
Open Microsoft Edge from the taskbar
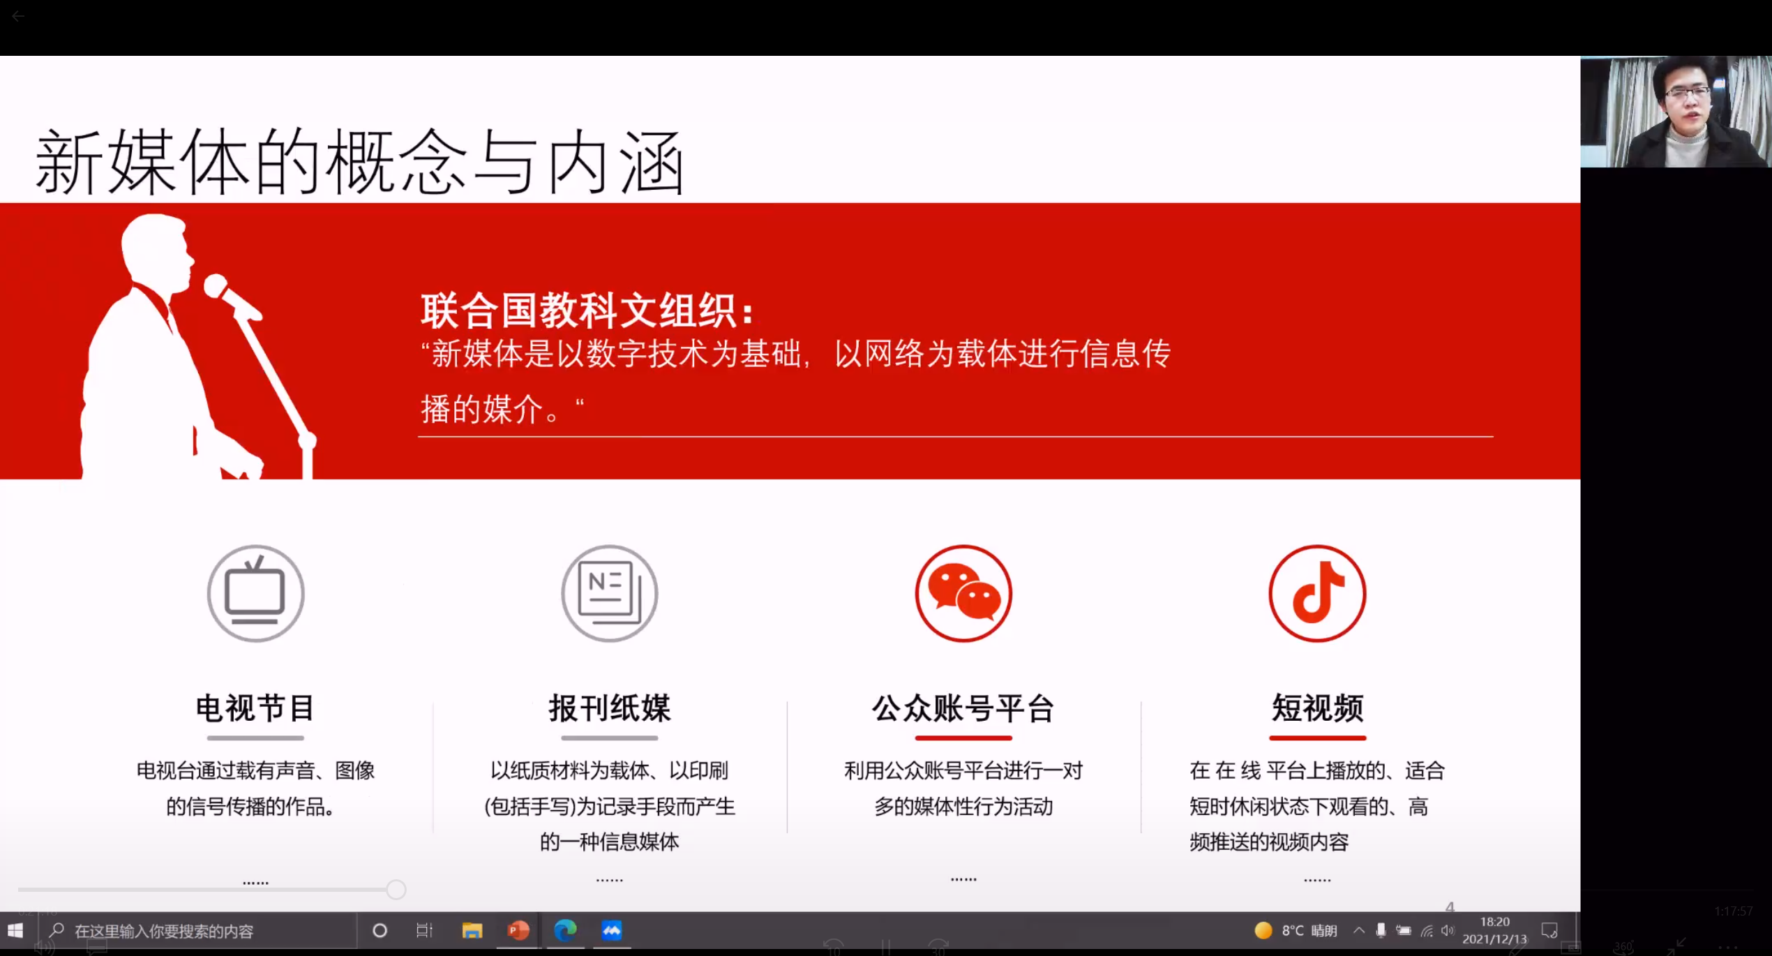point(565,931)
